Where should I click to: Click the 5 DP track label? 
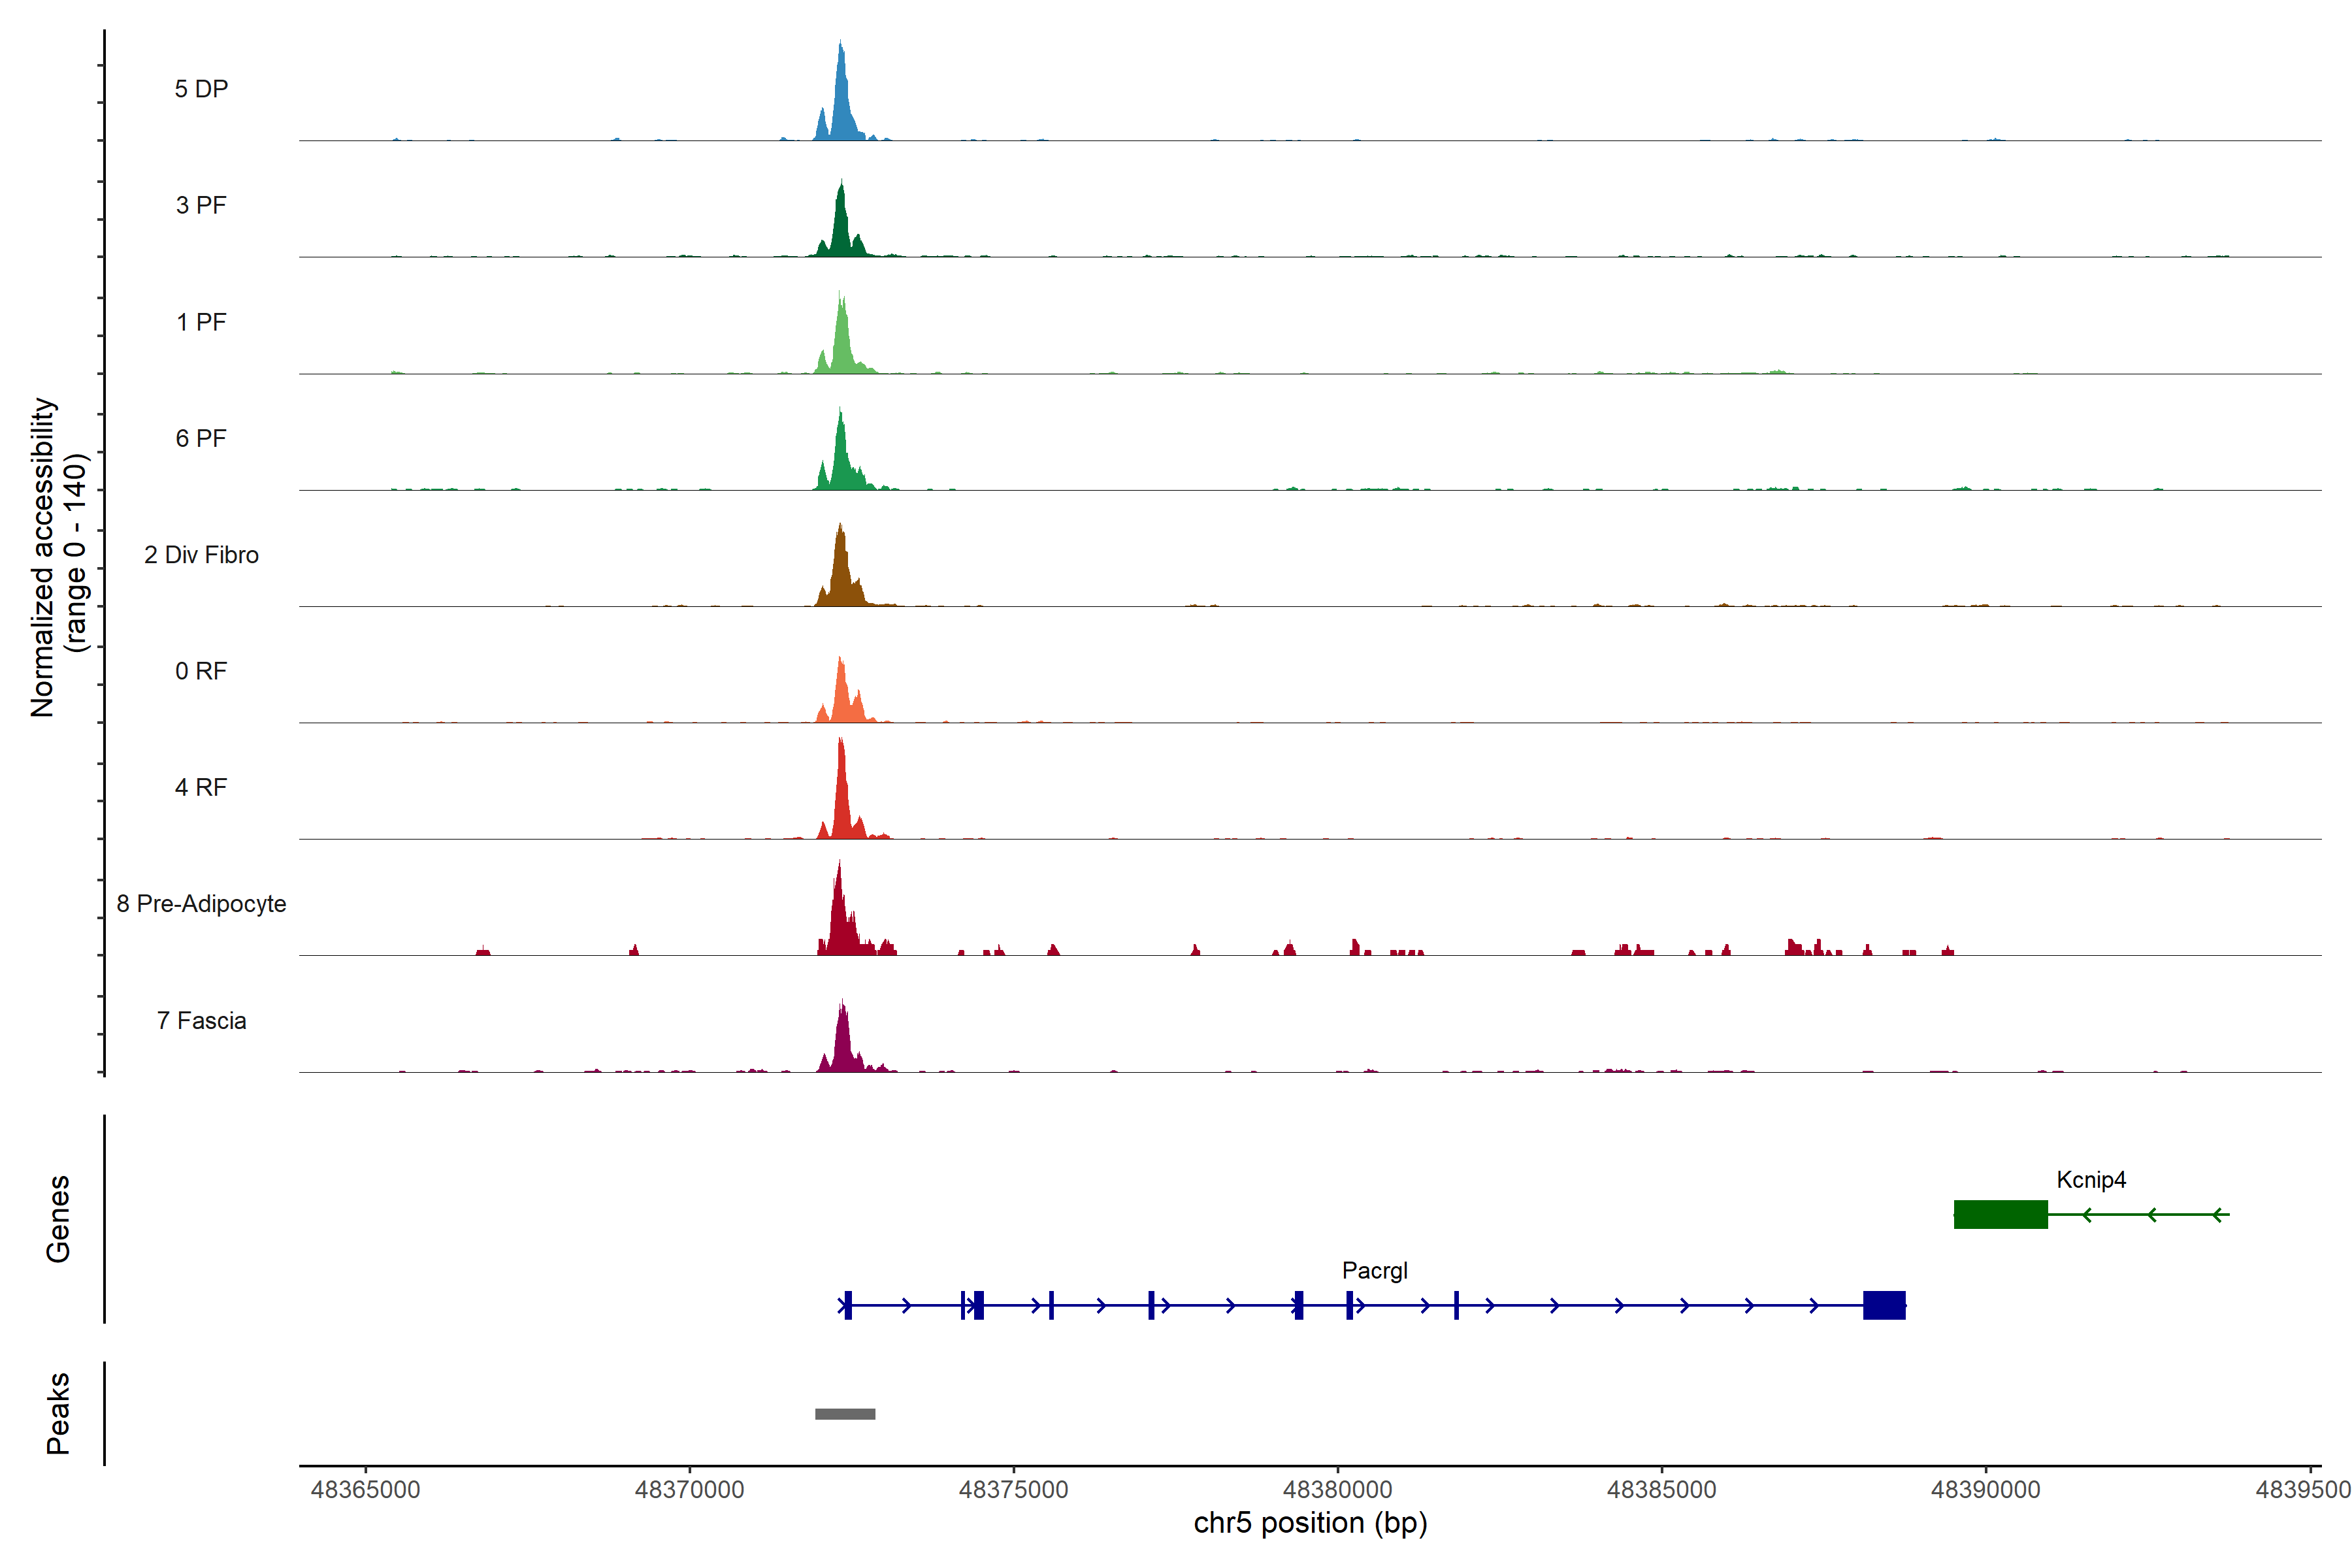[201, 89]
